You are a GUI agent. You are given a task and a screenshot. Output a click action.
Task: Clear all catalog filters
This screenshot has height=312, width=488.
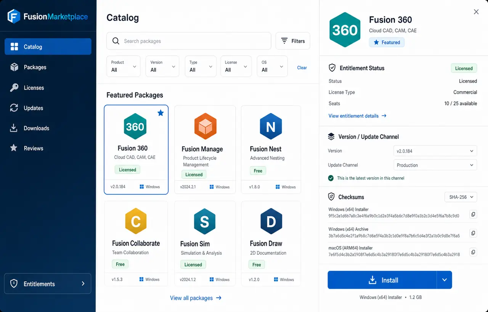tap(302, 68)
